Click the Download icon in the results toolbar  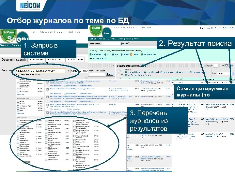(x=126, y=72)
